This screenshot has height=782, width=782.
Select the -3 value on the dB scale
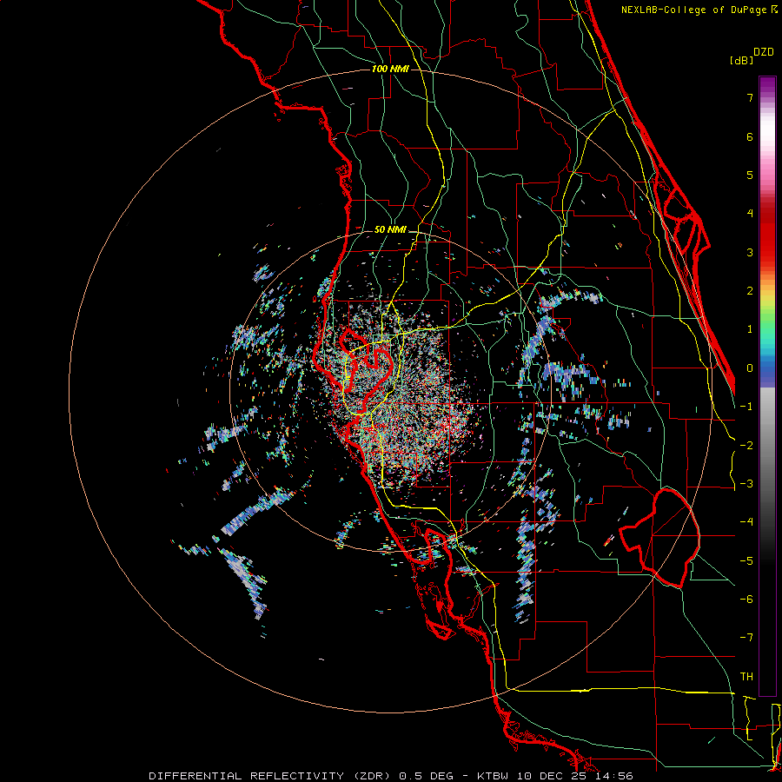[746, 484]
